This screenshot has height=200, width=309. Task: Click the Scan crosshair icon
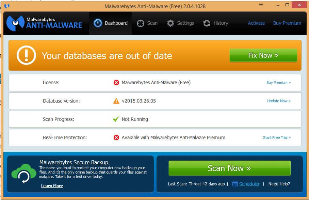[x=141, y=23]
